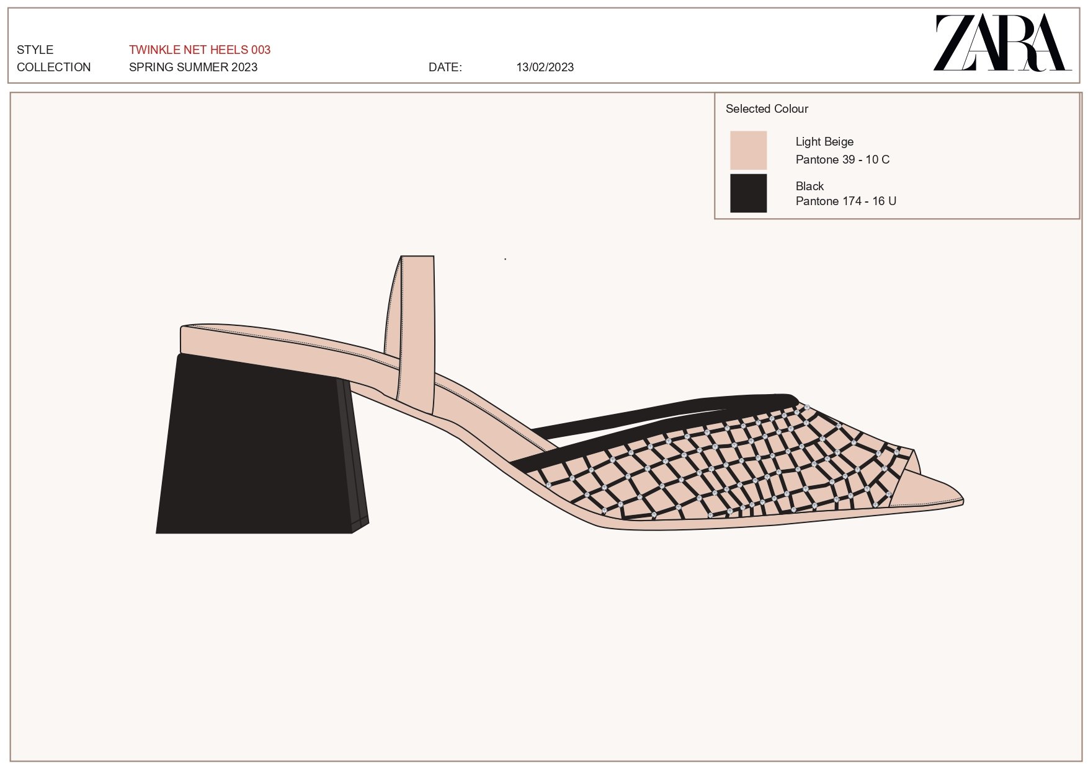
Task: Click the style name TWINKLE NET HEELS 003
Action: [x=200, y=50]
